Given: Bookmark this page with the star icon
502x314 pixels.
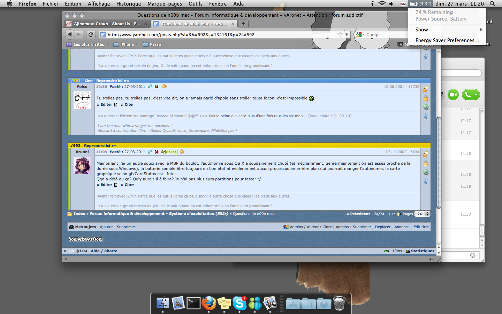Looking at the screenshot, I should point(341,35).
